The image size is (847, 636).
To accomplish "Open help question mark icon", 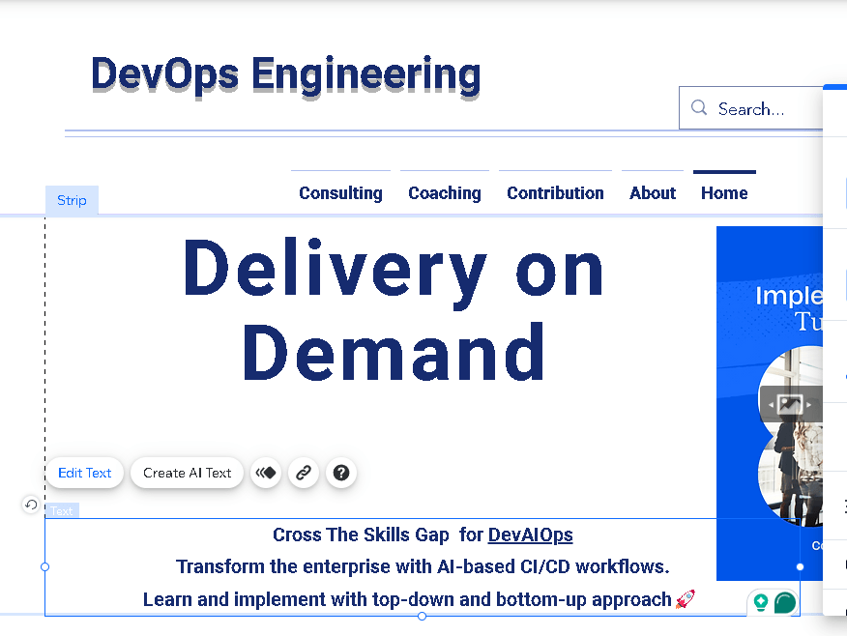I will (341, 473).
